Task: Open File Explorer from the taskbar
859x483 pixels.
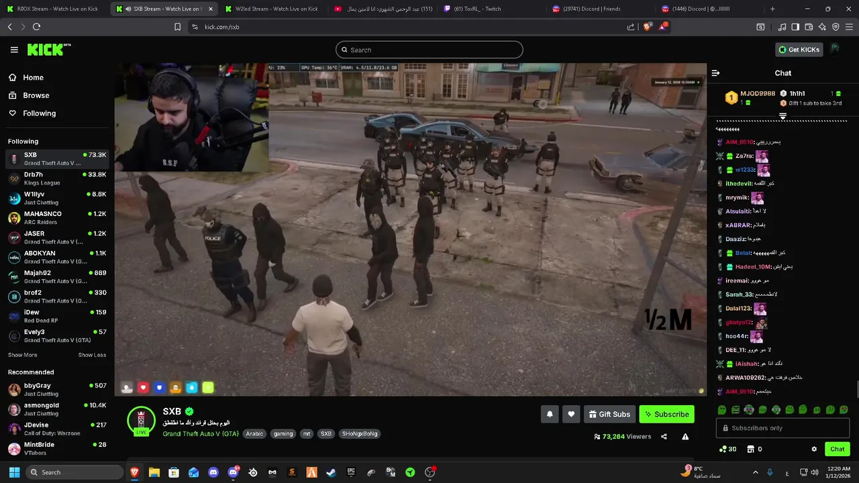Action: [x=154, y=472]
